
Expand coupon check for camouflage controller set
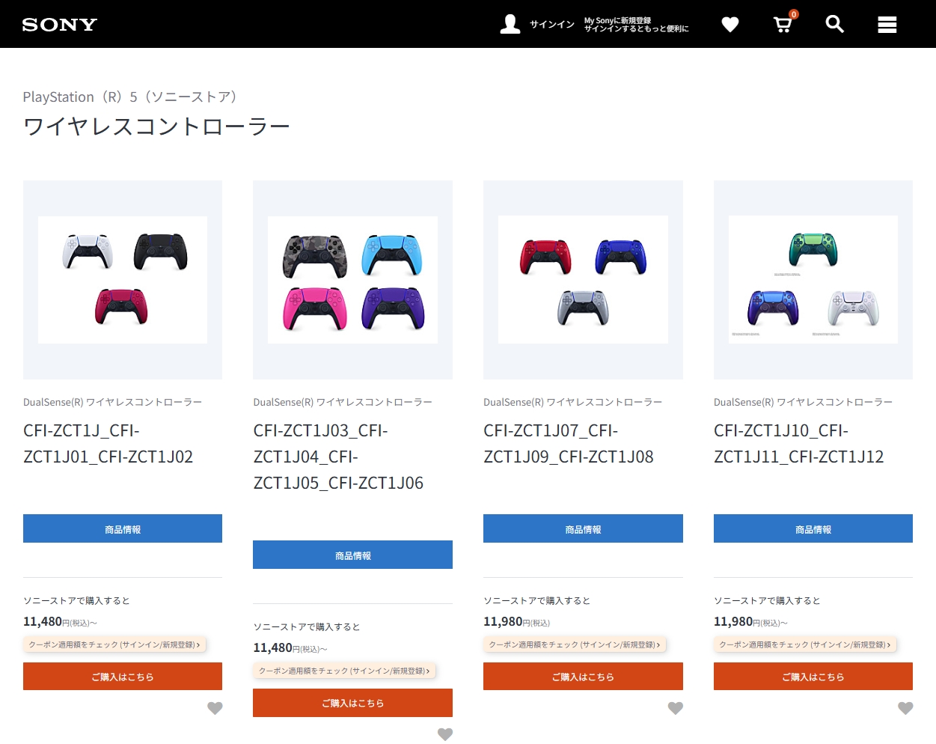click(344, 671)
